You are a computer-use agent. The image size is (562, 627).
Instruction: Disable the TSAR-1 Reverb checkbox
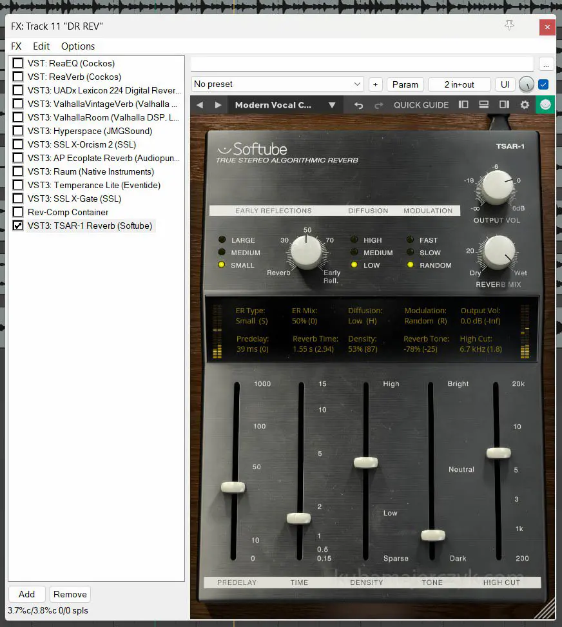click(18, 226)
